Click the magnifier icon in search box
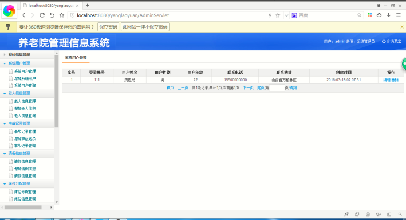The image size is (406, 220). 359,15
